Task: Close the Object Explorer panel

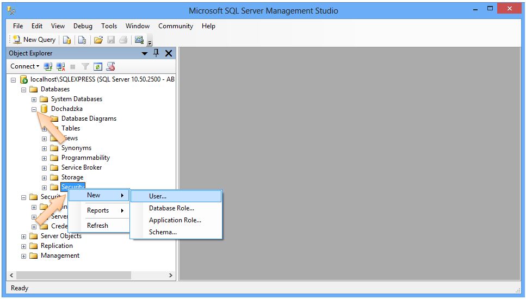Action: (169, 53)
